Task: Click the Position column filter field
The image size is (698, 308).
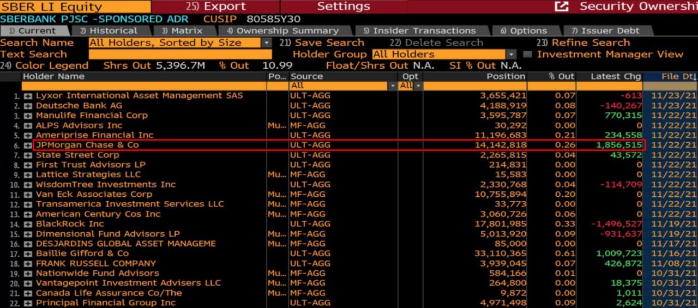Action: click(x=475, y=86)
